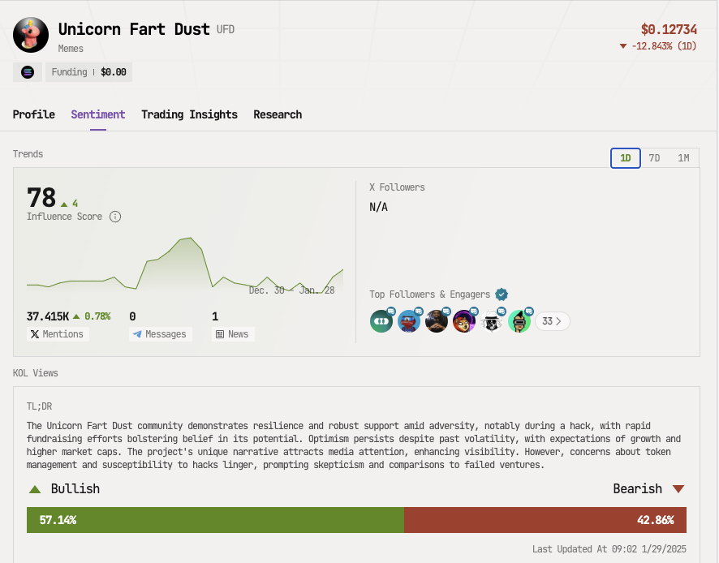719x563 pixels.
Task: Click the X Followers N/A value
Action: pyautogui.click(x=379, y=207)
